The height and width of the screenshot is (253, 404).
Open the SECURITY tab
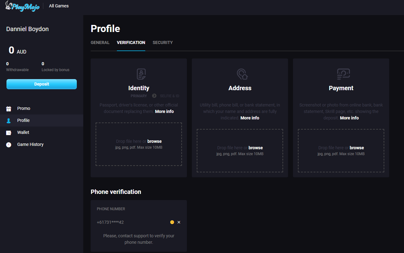163,42
